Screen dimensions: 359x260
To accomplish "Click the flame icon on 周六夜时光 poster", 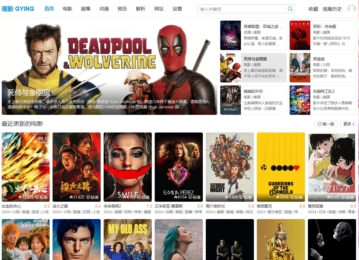I will click(x=227, y=197).
